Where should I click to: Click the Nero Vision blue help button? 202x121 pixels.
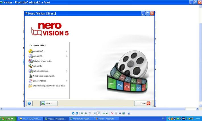[29, 103]
